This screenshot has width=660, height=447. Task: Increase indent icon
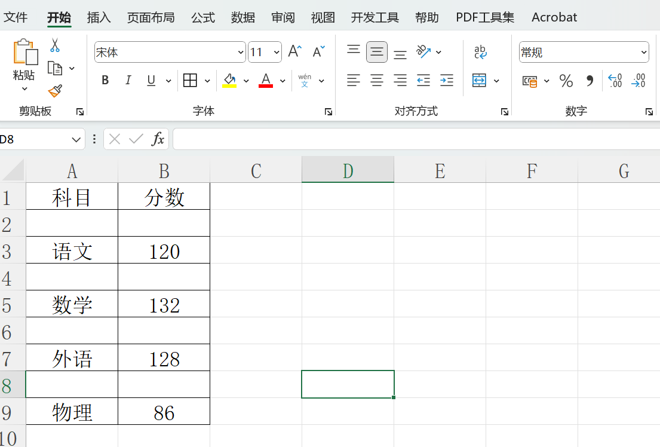click(x=446, y=81)
